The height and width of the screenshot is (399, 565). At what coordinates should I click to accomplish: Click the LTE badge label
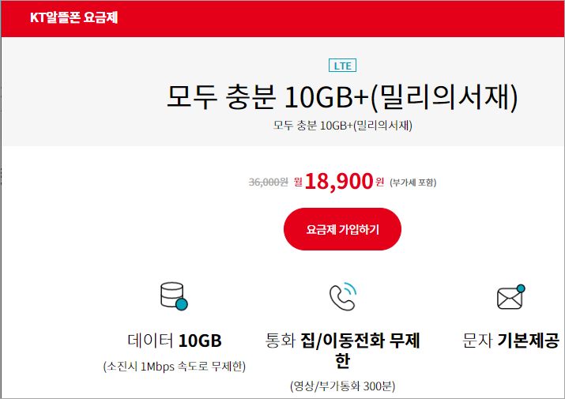(342, 66)
